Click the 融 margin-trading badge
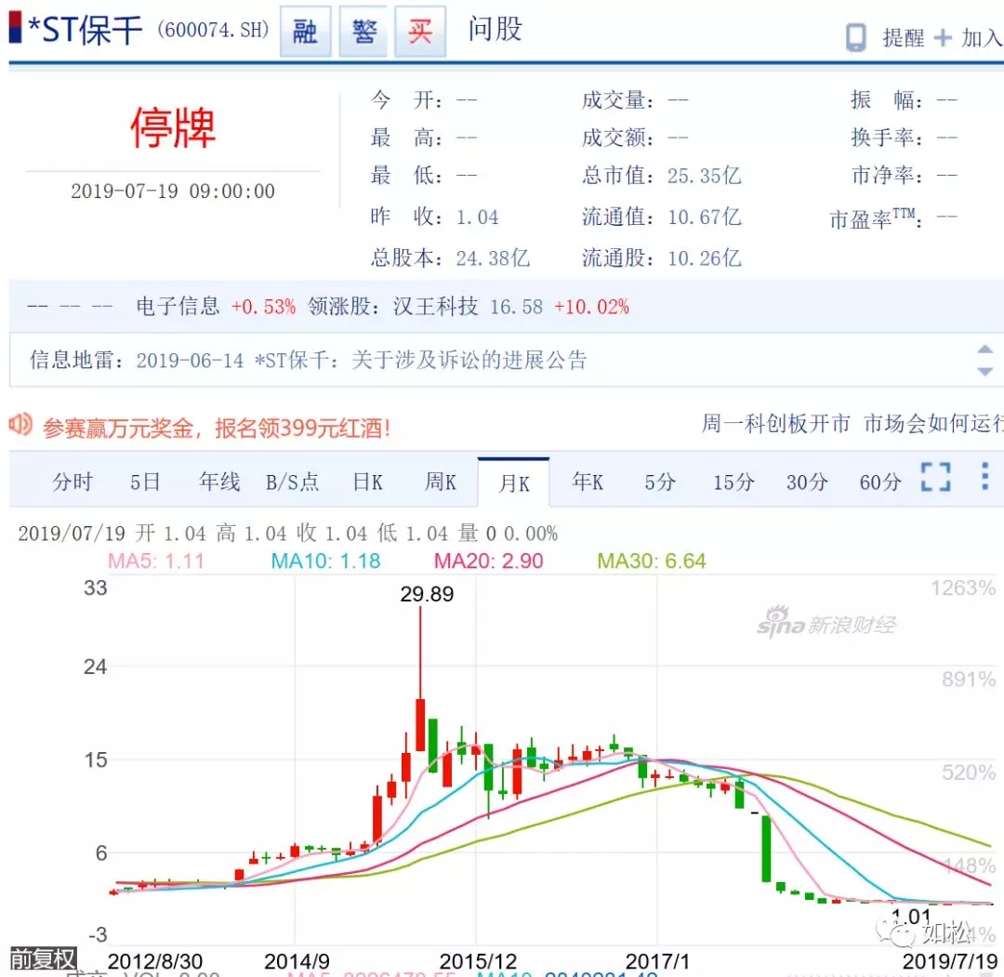The height and width of the screenshot is (977, 1004). click(306, 32)
